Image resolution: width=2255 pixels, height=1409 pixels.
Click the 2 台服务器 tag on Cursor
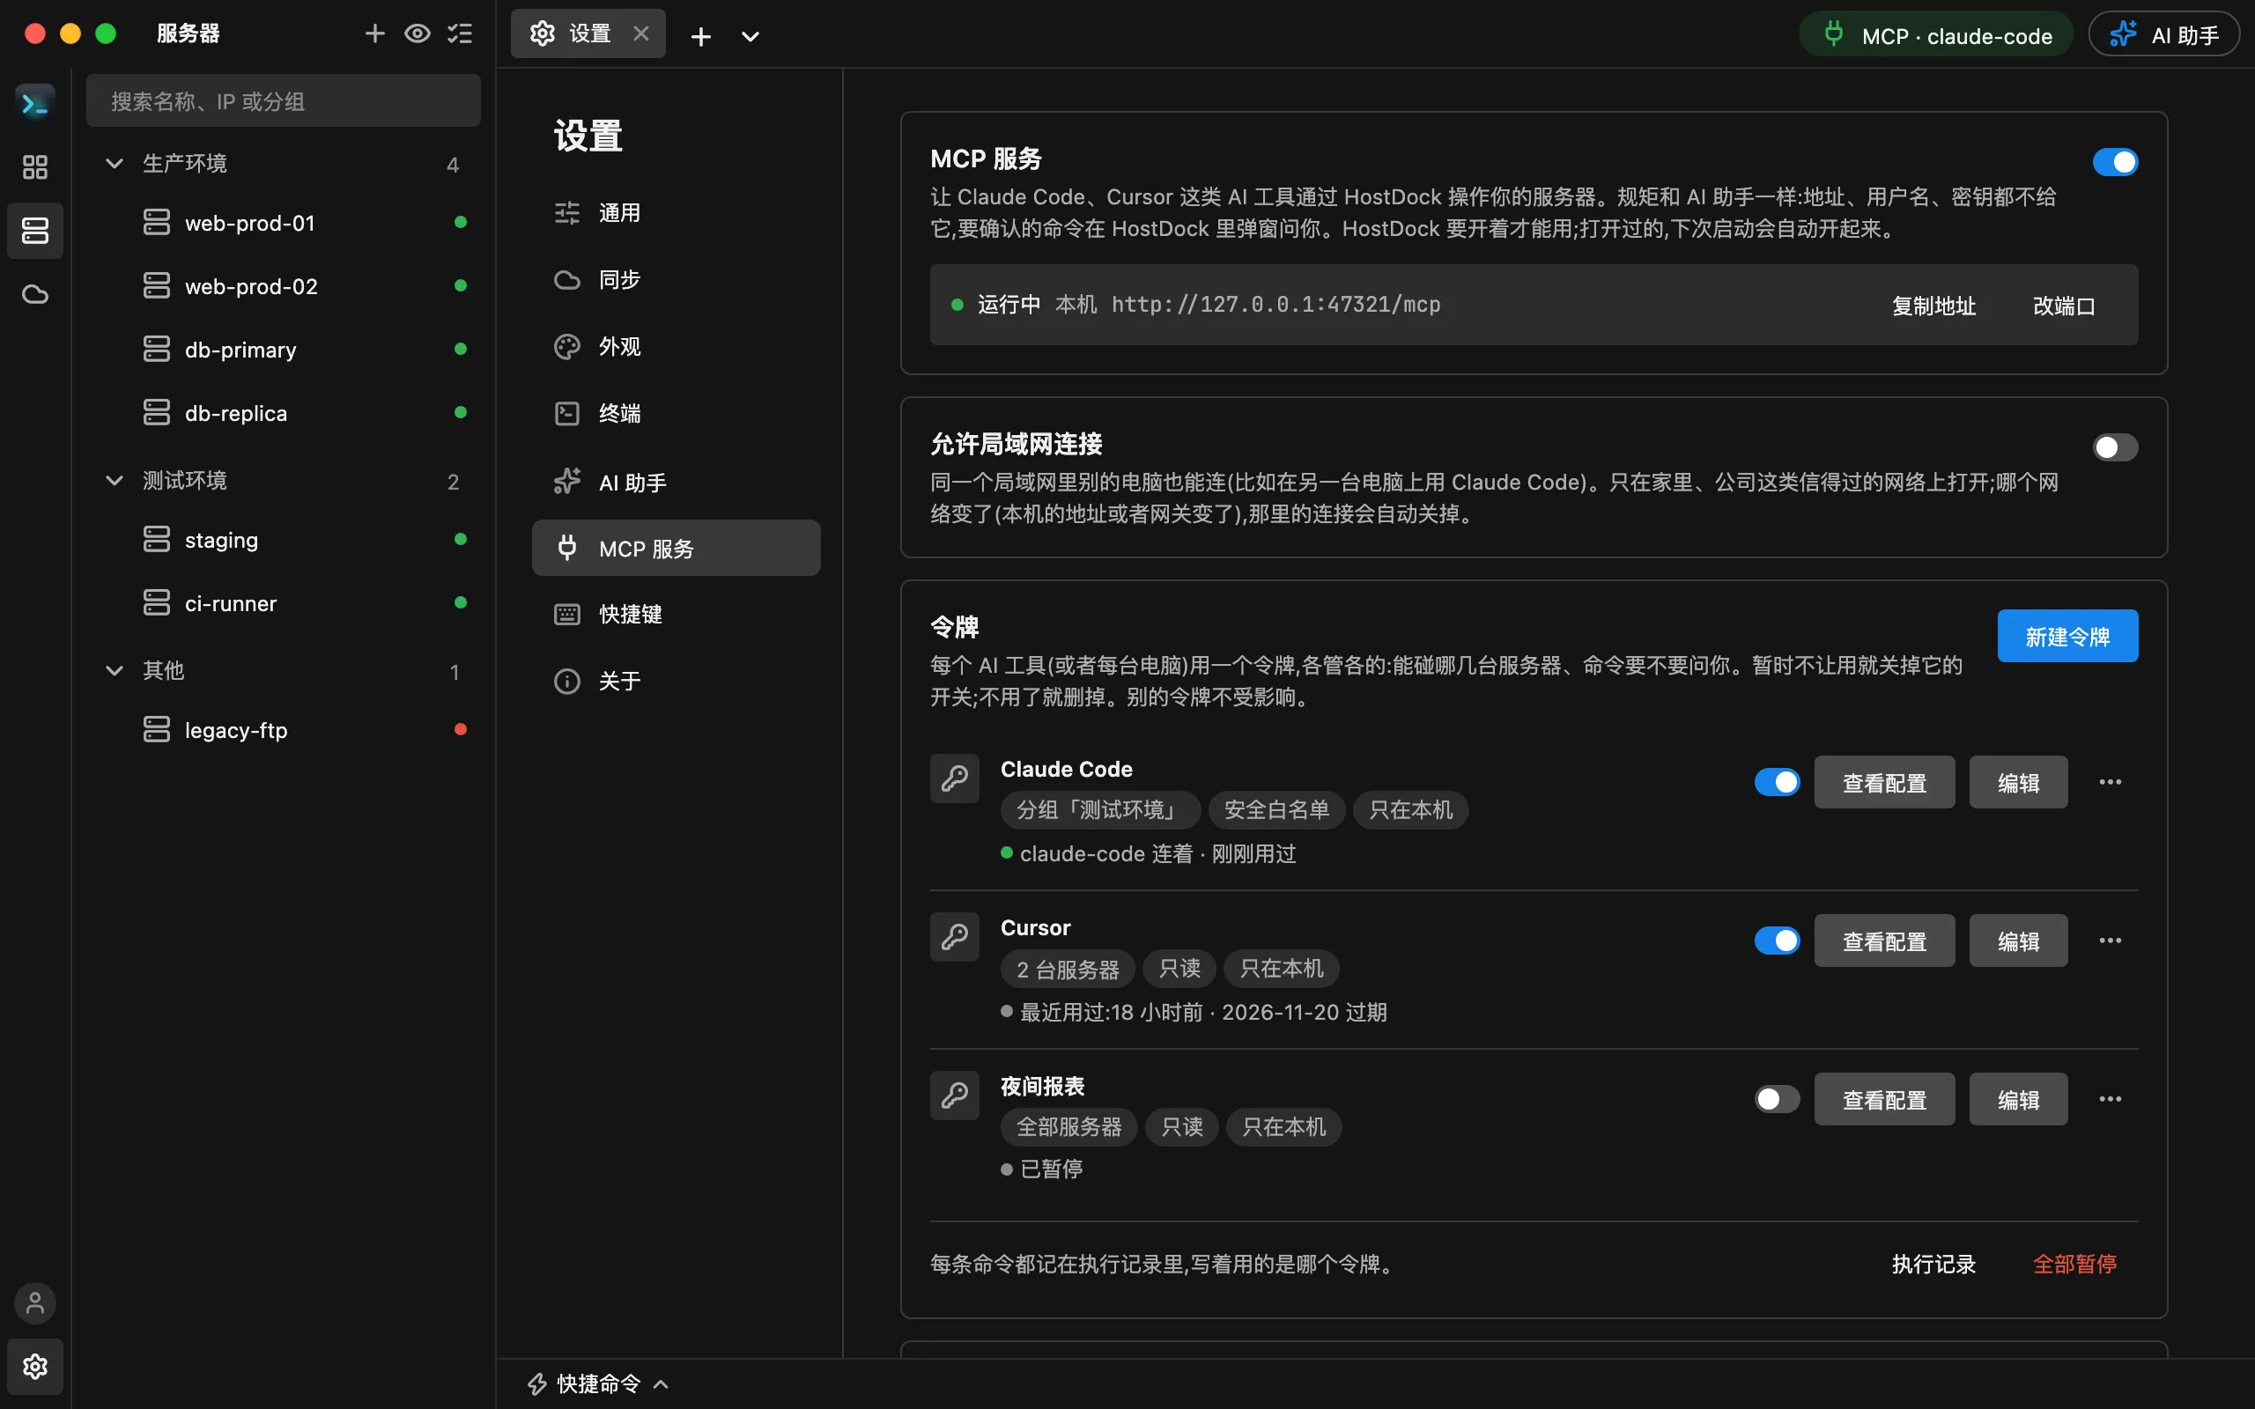pos(1068,968)
